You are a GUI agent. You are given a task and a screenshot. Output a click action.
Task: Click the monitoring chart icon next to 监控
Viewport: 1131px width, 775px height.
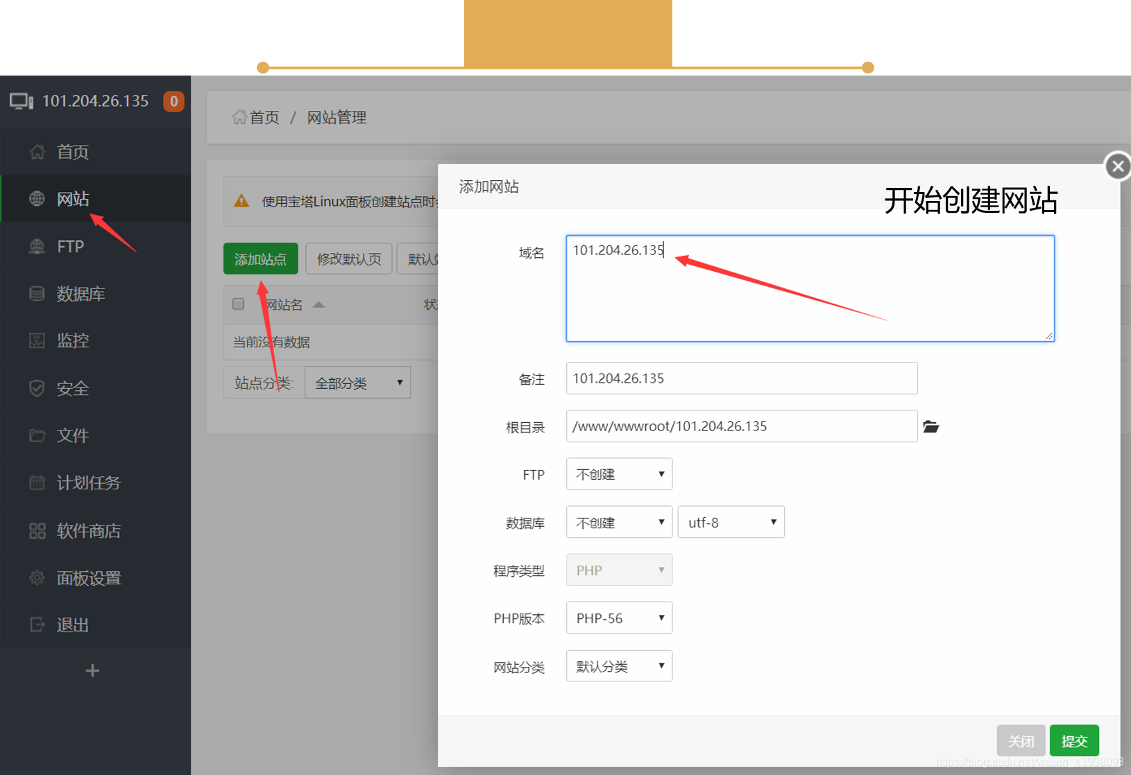pos(37,340)
